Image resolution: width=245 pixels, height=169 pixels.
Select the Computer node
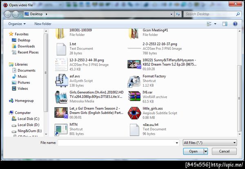tap(22, 113)
